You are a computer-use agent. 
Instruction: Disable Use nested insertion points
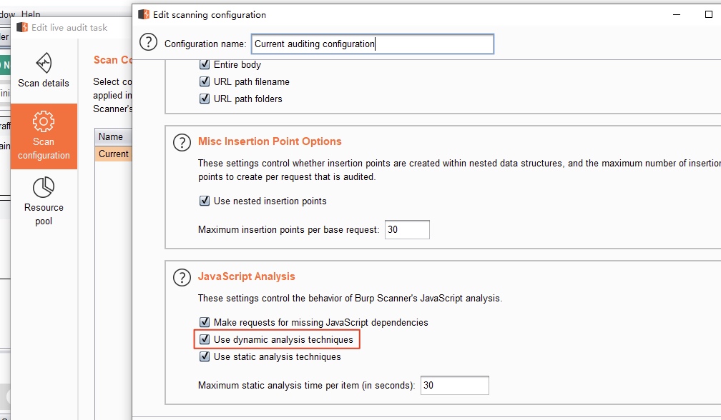[x=205, y=201]
